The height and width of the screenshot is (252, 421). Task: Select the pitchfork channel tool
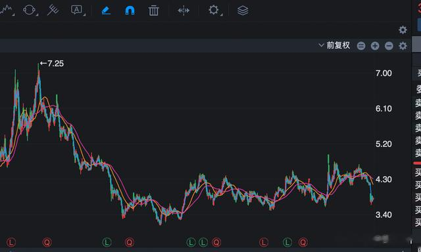[x=53, y=10]
